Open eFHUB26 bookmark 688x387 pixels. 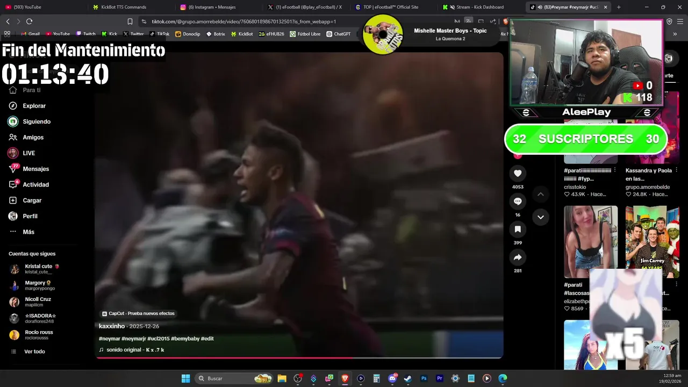click(x=271, y=34)
